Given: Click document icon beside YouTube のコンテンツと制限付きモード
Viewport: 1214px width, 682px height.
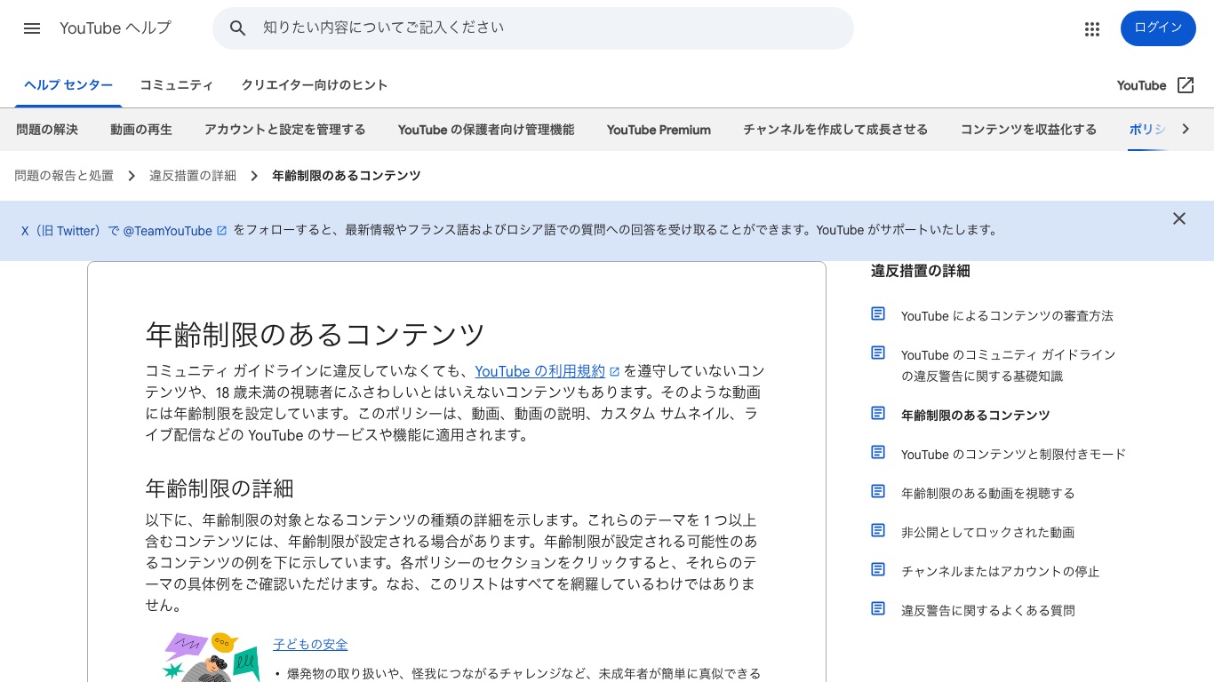Looking at the screenshot, I should [x=878, y=453].
